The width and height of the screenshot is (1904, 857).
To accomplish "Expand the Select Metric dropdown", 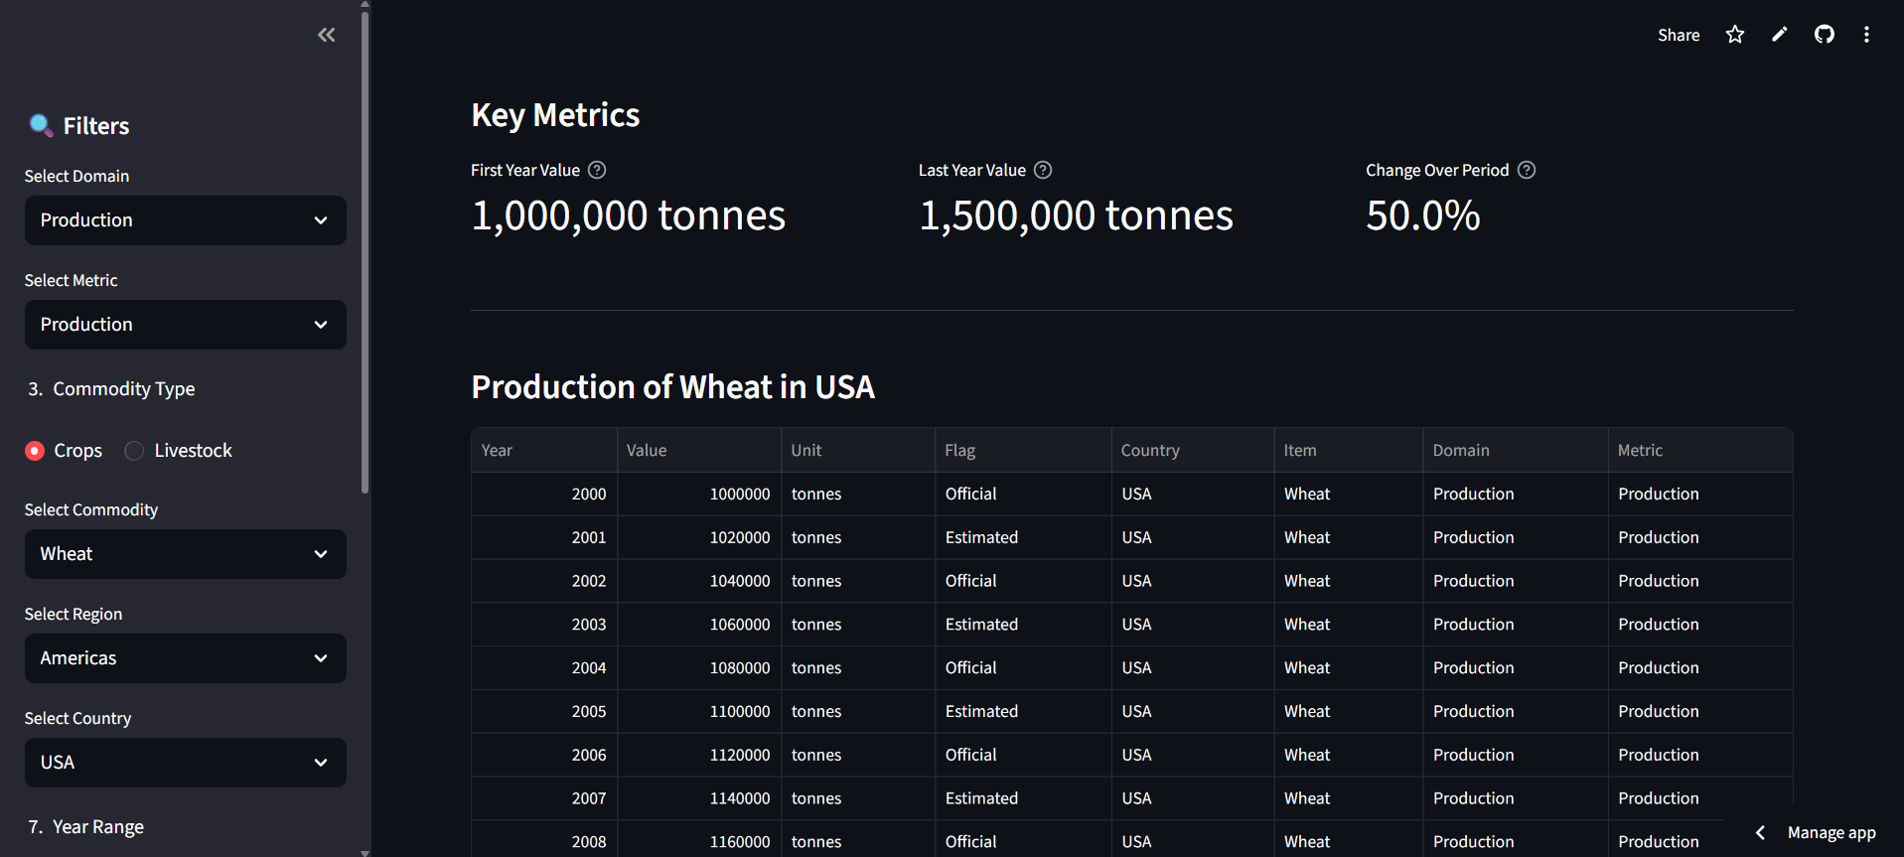I will [x=186, y=325].
